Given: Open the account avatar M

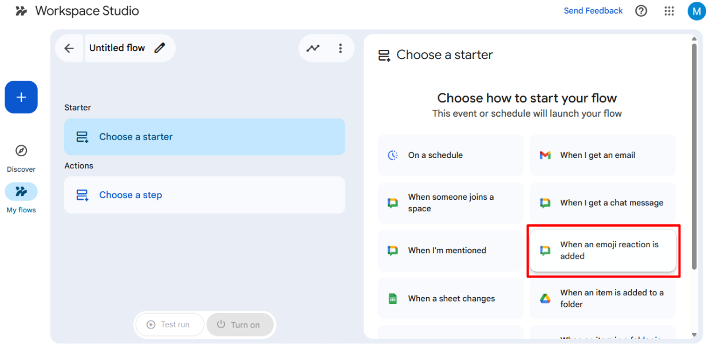Looking at the screenshot, I should pyautogui.click(x=696, y=11).
